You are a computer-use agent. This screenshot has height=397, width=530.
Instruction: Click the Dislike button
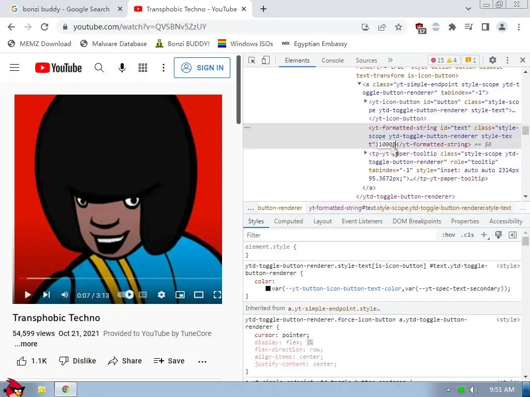(78, 361)
